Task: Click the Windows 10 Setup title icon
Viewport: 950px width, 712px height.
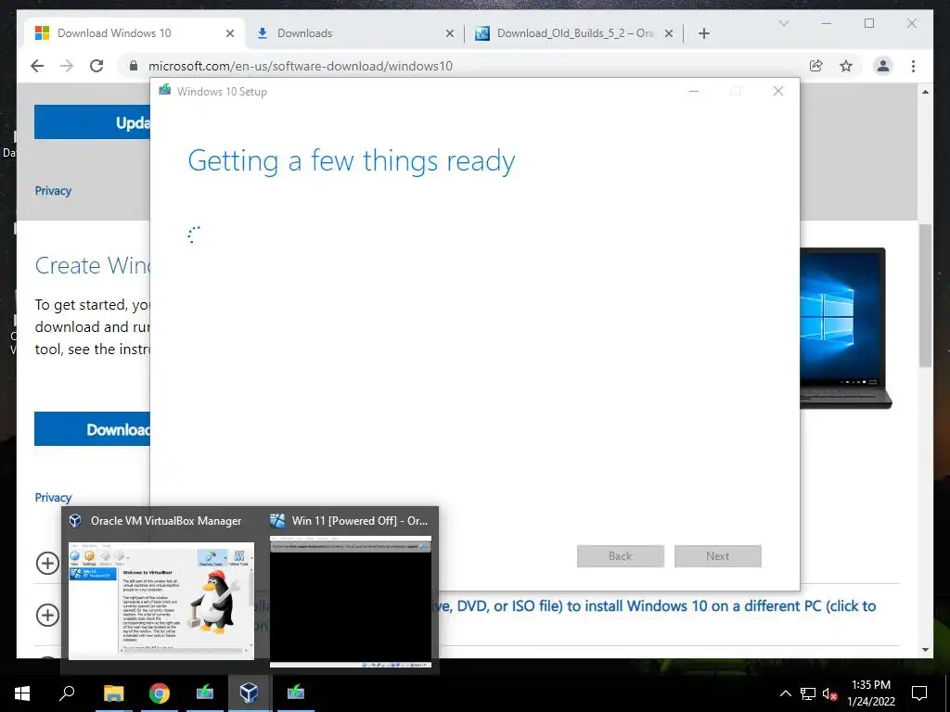Action: [165, 91]
